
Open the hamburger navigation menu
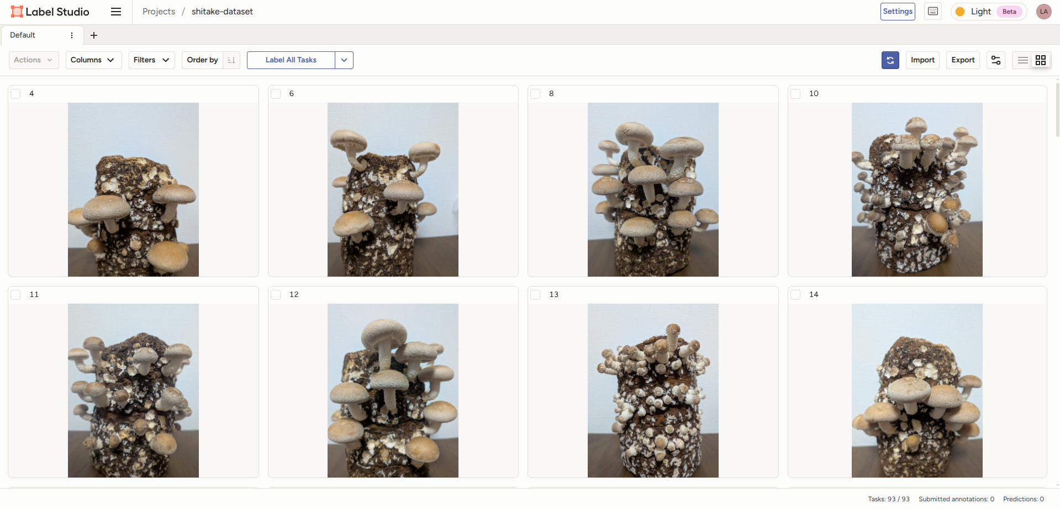click(116, 12)
